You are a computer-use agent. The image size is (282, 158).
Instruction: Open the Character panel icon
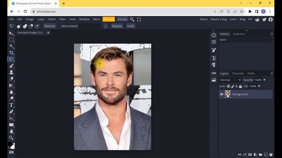coord(214,58)
